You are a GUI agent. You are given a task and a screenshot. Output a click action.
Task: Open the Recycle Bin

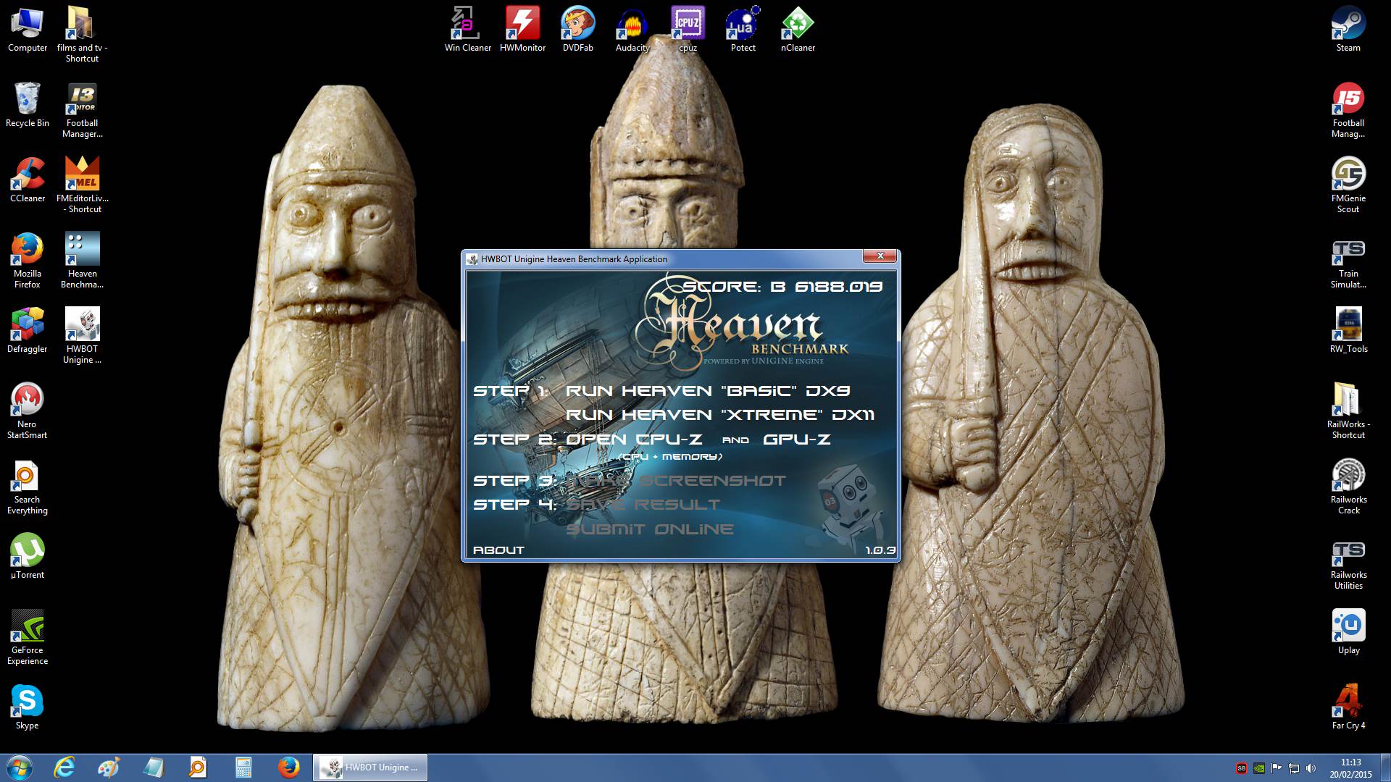[28, 104]
